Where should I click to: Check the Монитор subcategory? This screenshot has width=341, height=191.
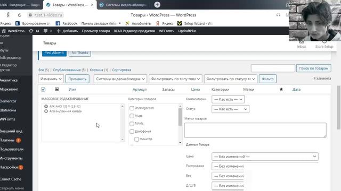click(x=136, y=139)
